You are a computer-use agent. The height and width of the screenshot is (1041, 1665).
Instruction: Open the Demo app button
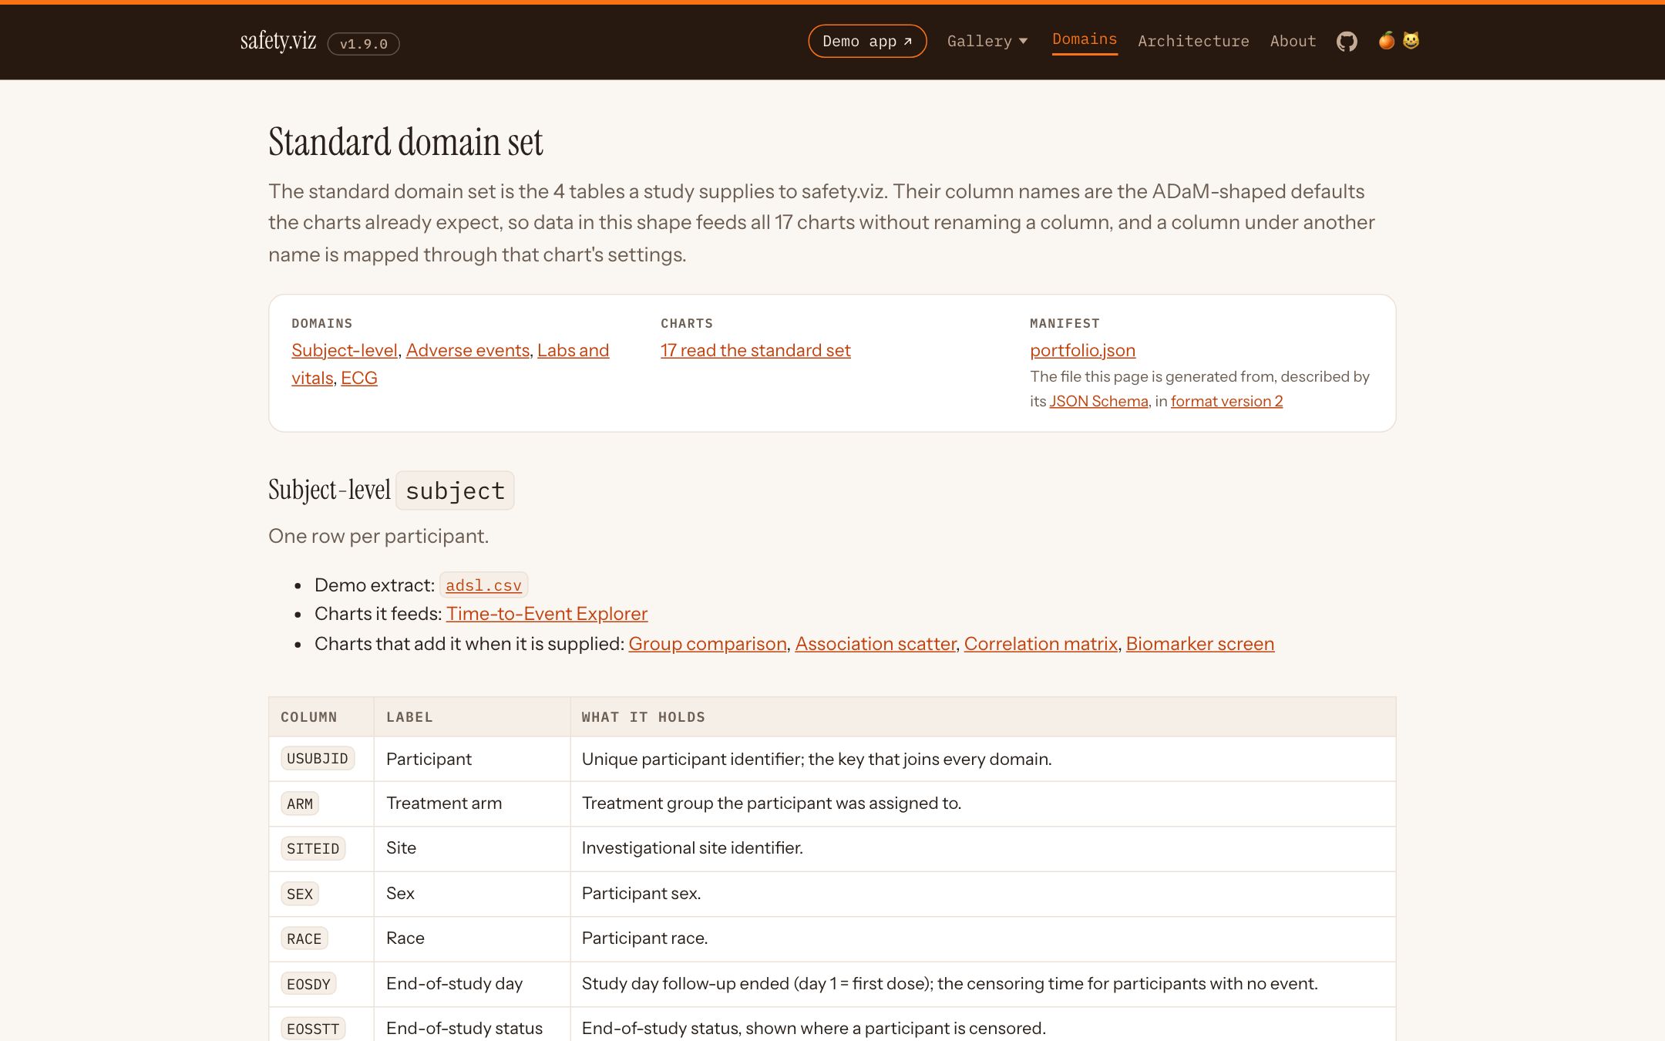(867, 42)
